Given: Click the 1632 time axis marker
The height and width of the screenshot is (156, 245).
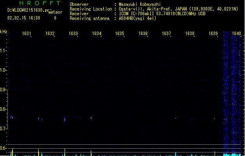Looking at the screenshot, I should (50, 34).
